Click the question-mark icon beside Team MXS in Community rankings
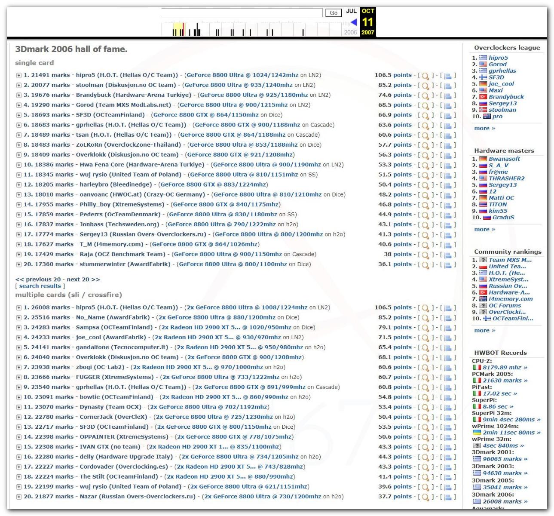 (x=483, y=260)
